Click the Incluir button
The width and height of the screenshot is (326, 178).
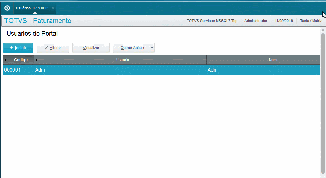(18, 48)
